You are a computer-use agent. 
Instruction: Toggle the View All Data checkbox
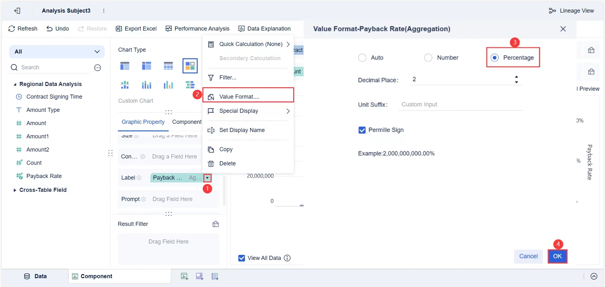[242, 258]
